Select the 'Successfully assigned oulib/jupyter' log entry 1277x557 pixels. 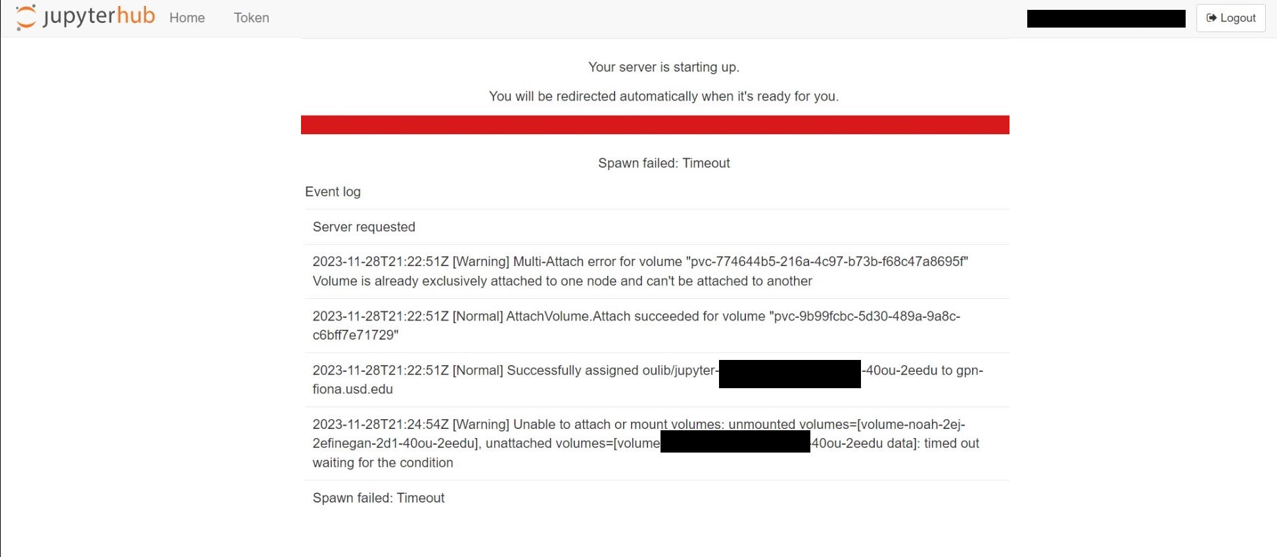coord(515,370)
